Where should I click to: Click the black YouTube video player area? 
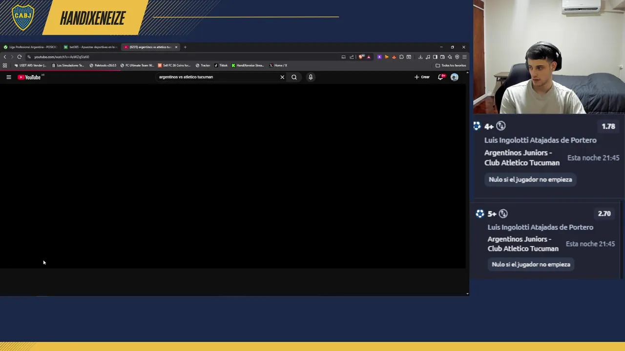click(232, 175)
